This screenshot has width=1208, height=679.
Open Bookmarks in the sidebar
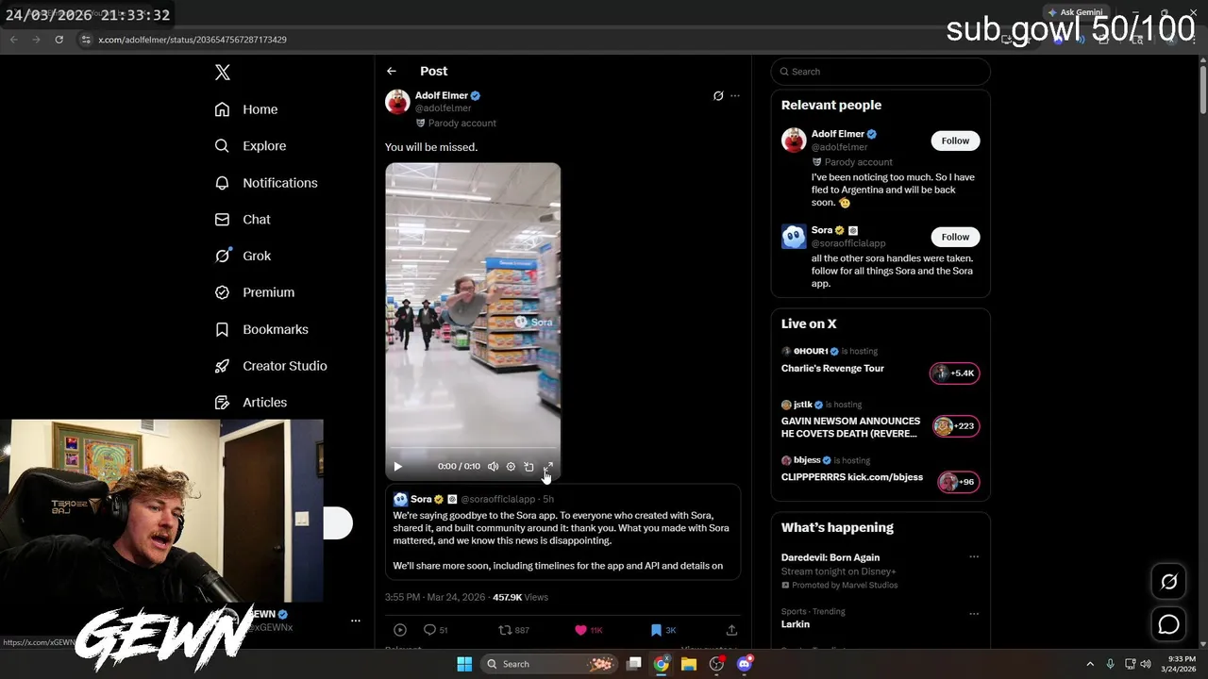click(260, 329)
